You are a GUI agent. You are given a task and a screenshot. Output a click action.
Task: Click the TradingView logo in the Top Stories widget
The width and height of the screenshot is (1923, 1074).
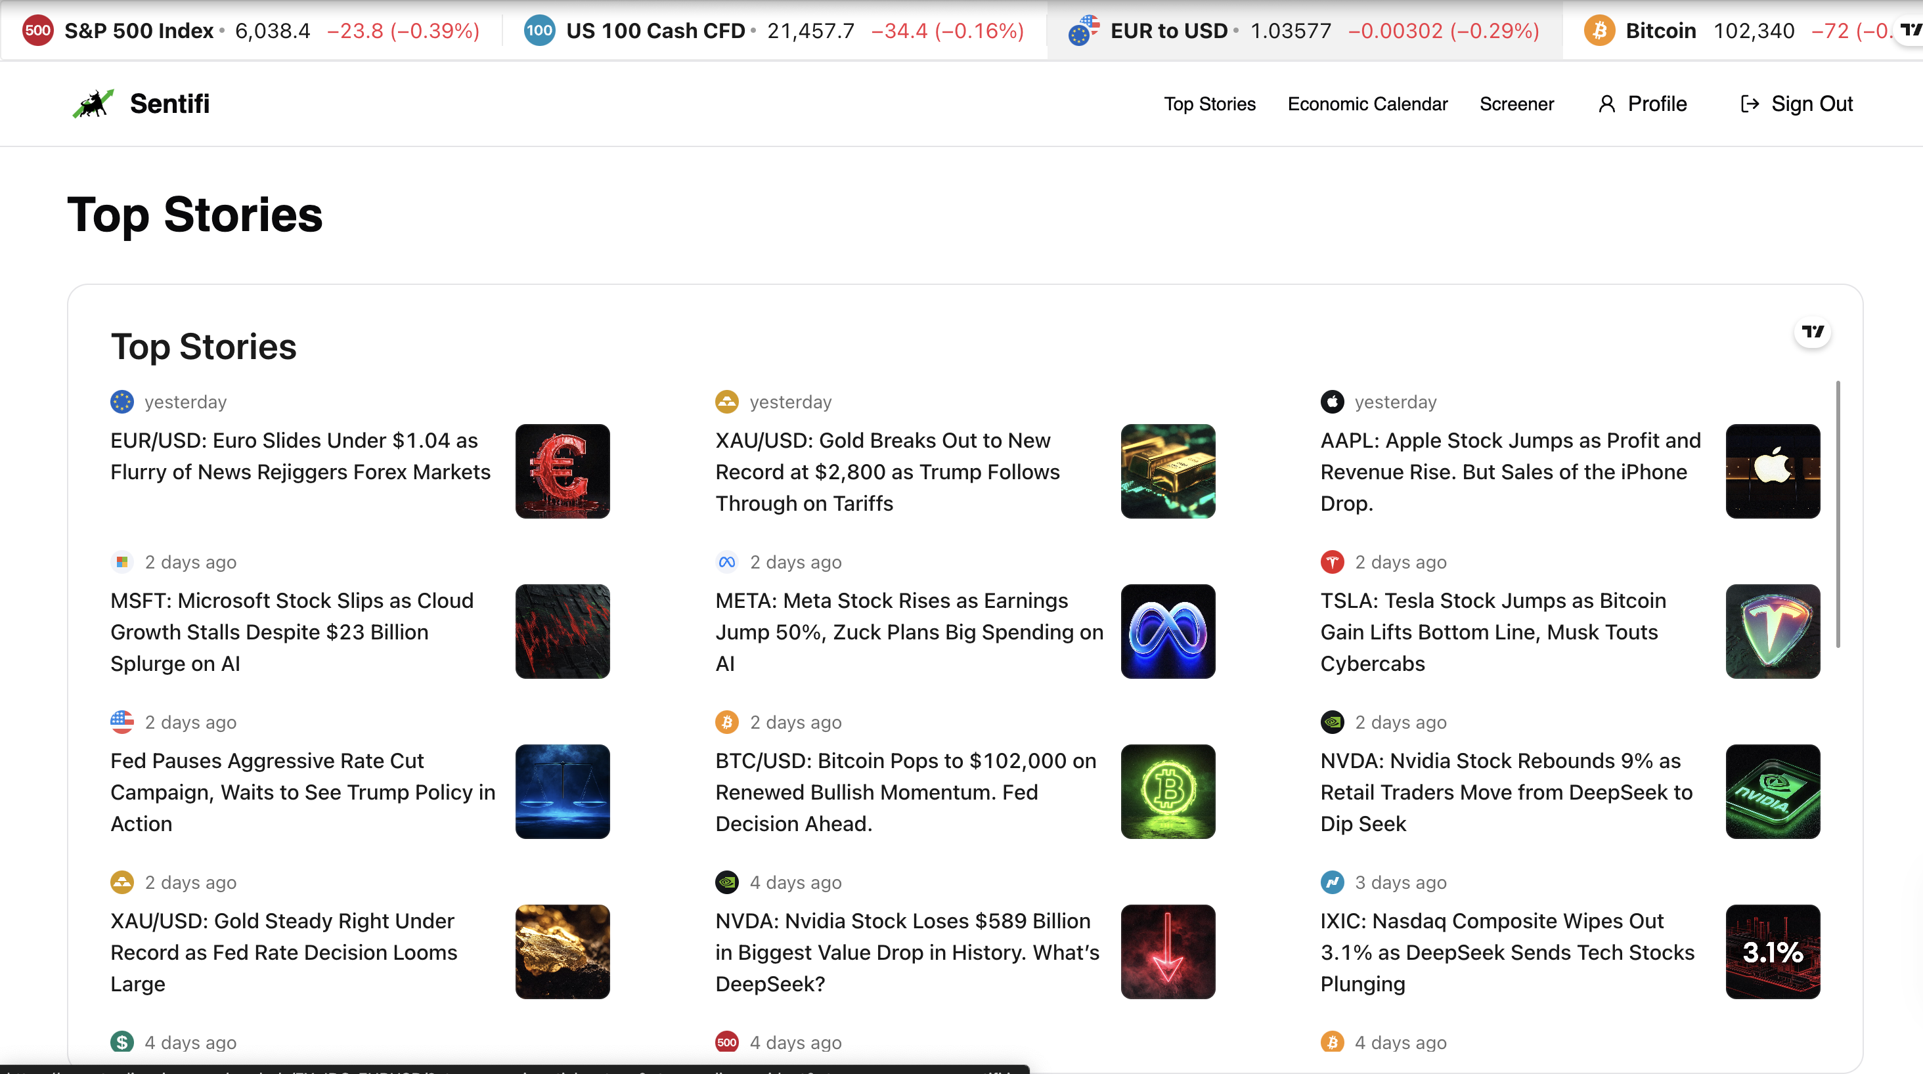click(1812, 332)
